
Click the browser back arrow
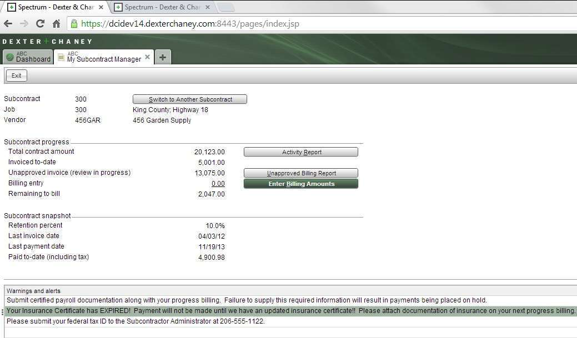(8, 24)
